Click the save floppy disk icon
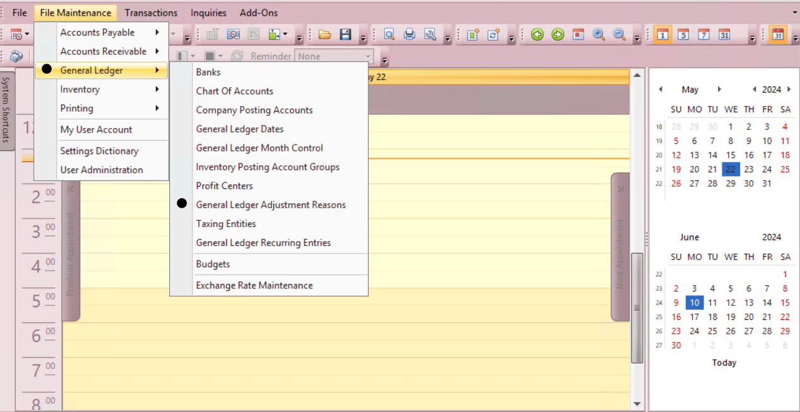 pos(345,35)
